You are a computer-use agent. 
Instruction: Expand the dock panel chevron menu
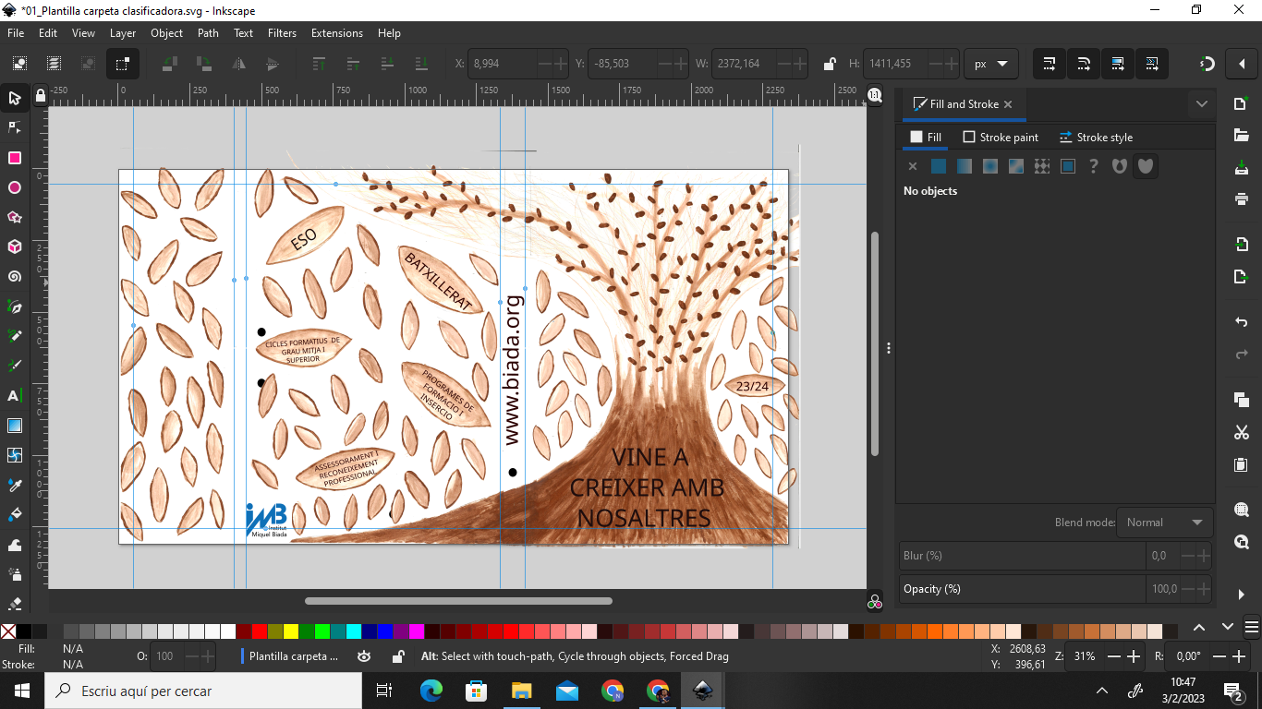[1201, 104]
